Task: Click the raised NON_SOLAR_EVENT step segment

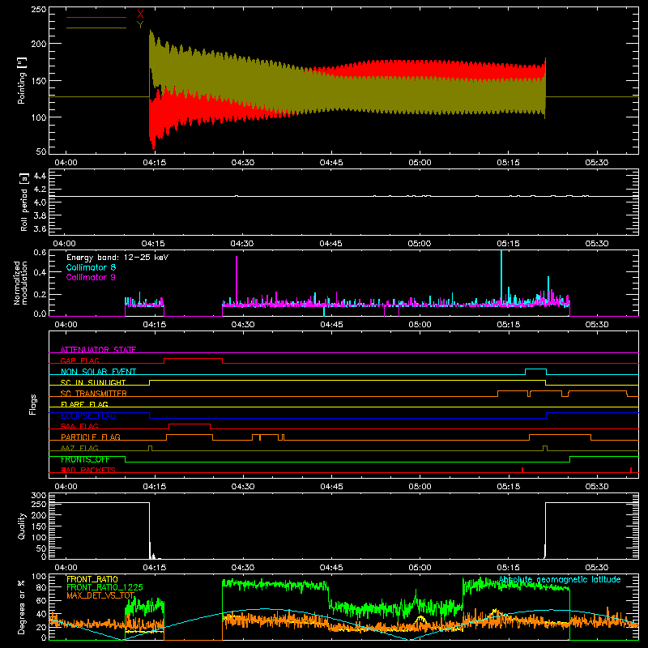Action: (536, 369)
